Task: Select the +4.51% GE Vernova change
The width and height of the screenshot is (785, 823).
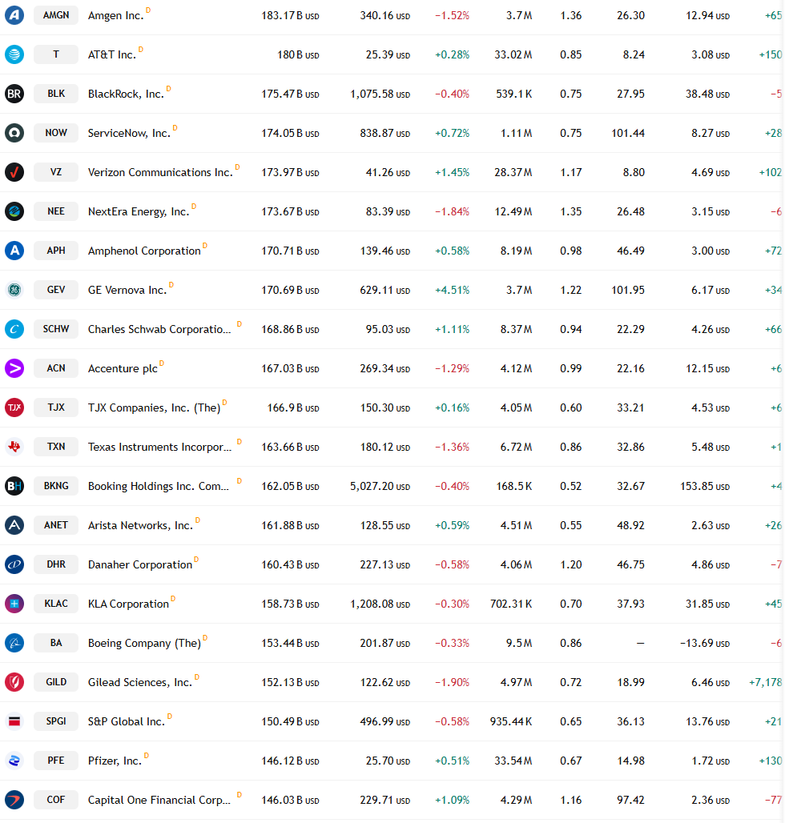Action: tap(452, 291)
